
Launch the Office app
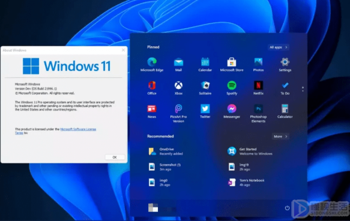tap(152, 88)
